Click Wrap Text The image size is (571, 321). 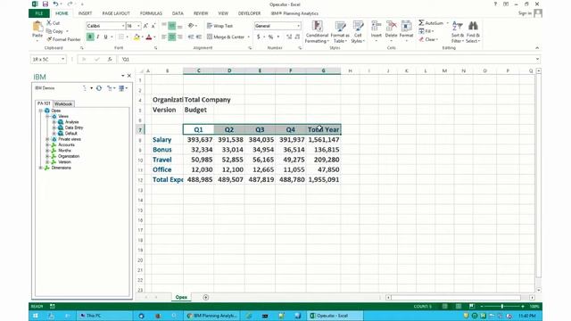tap(219, 26)
